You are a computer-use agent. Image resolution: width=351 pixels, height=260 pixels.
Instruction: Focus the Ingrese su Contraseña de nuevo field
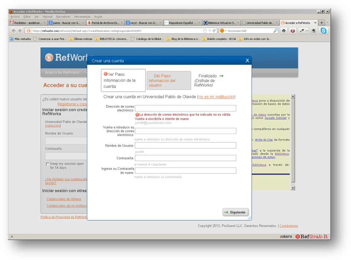point(186,171)
